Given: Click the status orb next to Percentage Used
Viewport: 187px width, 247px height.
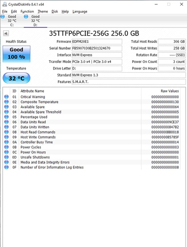Looking at the screenshot, I should (x=6, y=117).
